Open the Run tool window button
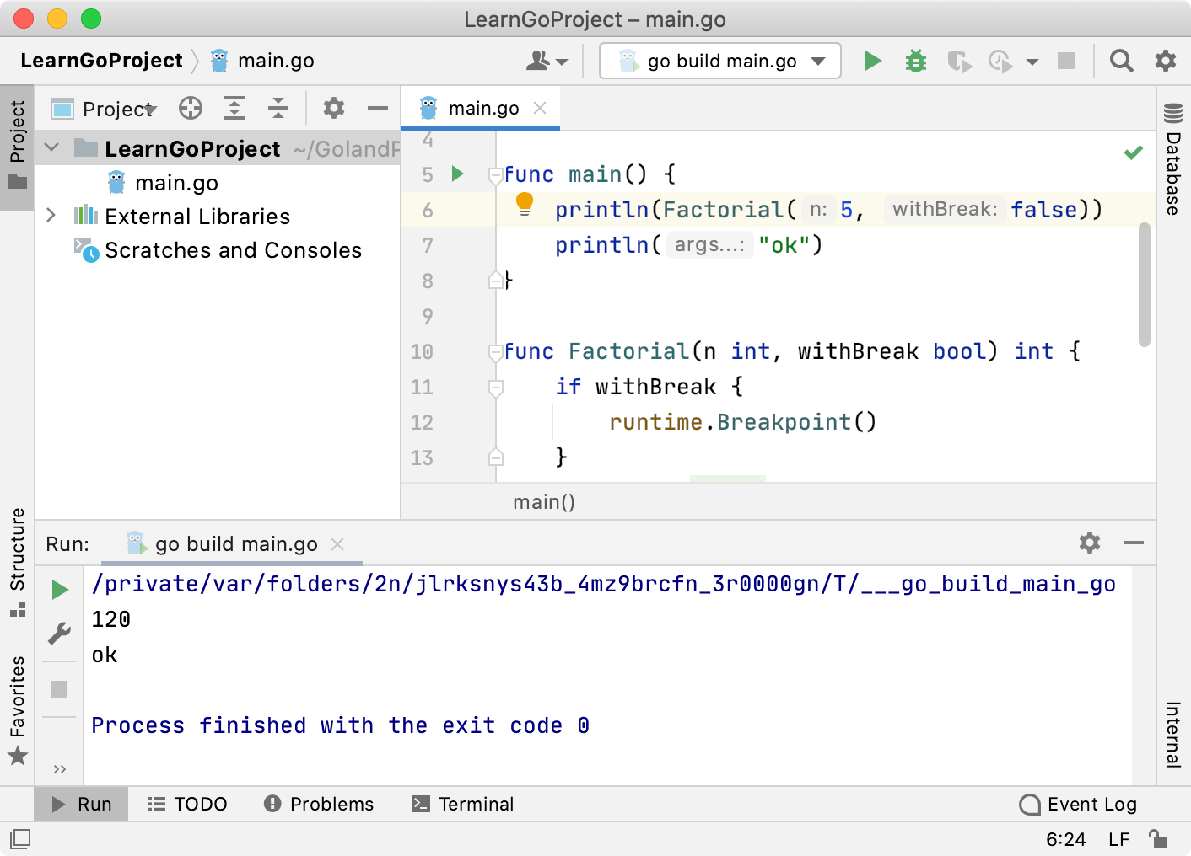The height and width of the screenshot is (856, 1191). point(81,804)
